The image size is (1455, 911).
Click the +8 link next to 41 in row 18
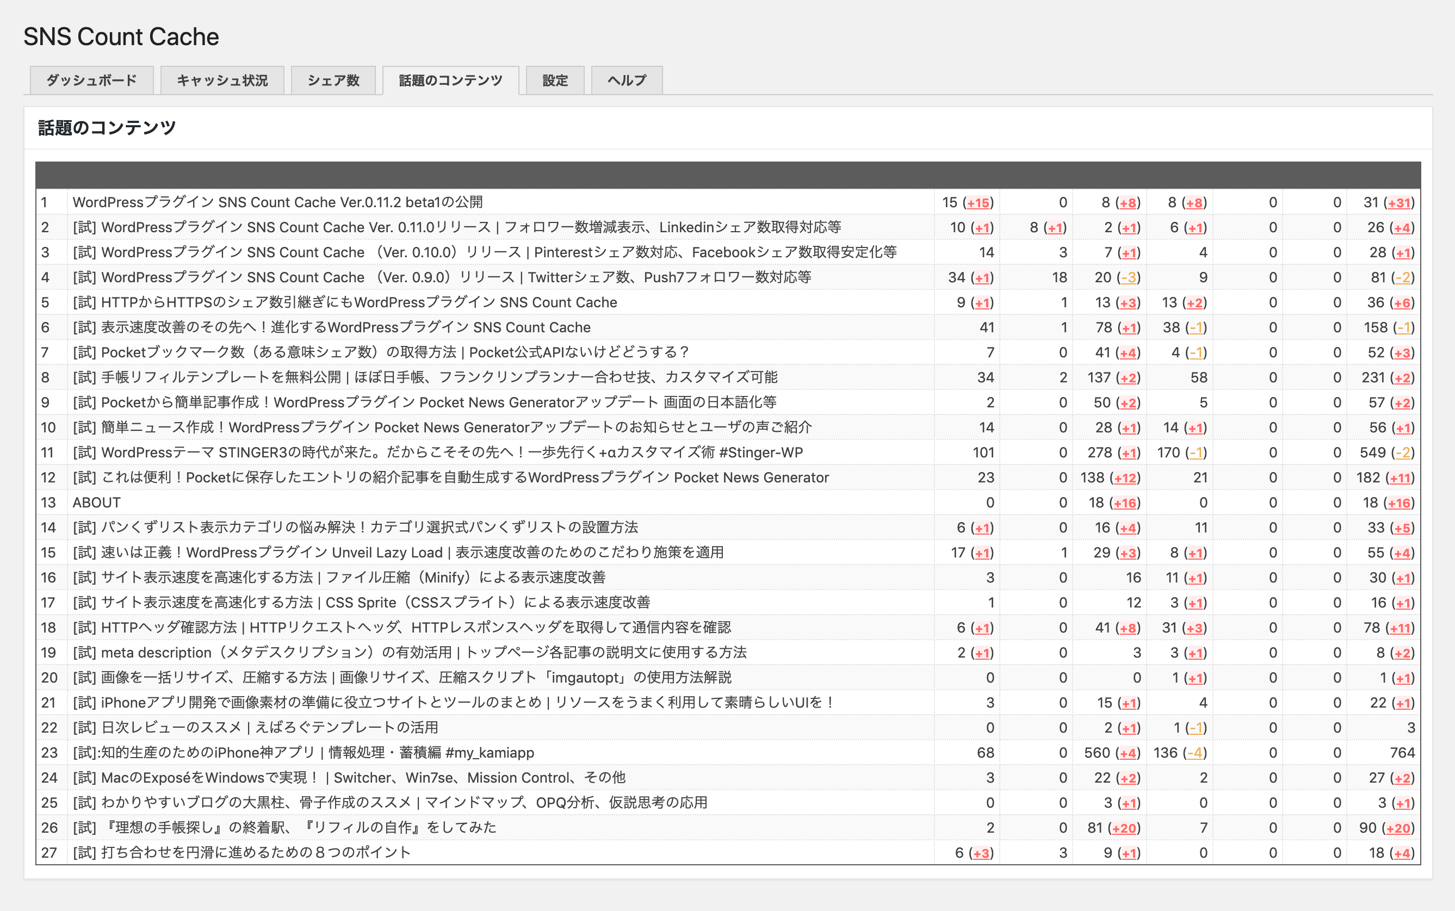point(1128,628)
